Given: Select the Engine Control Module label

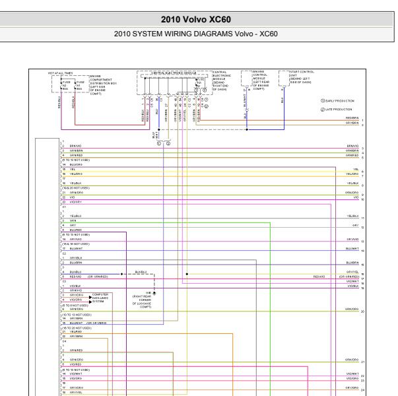Looking at the screenshot, I should click(261, 81).
